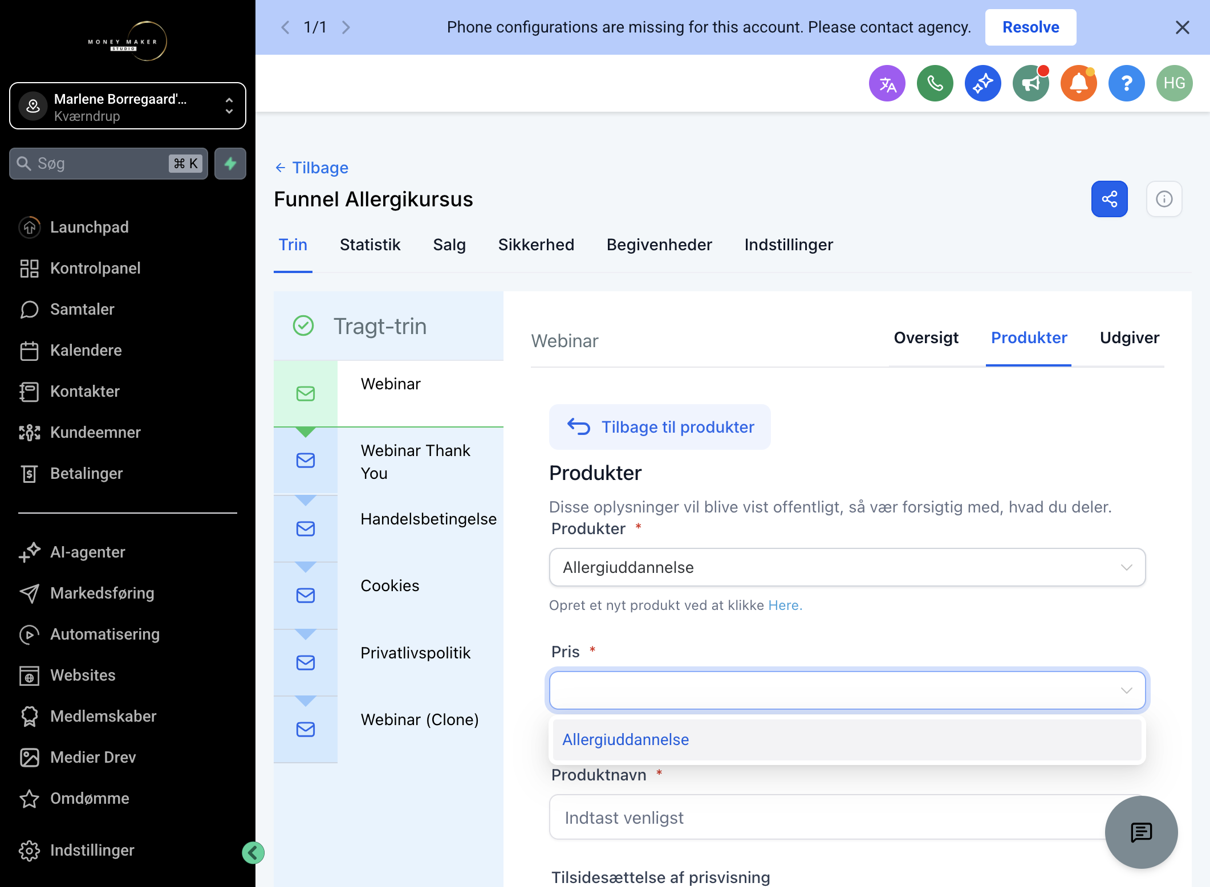
Task: Open the orange notifications bell
Action: [x=1078, y=83]
